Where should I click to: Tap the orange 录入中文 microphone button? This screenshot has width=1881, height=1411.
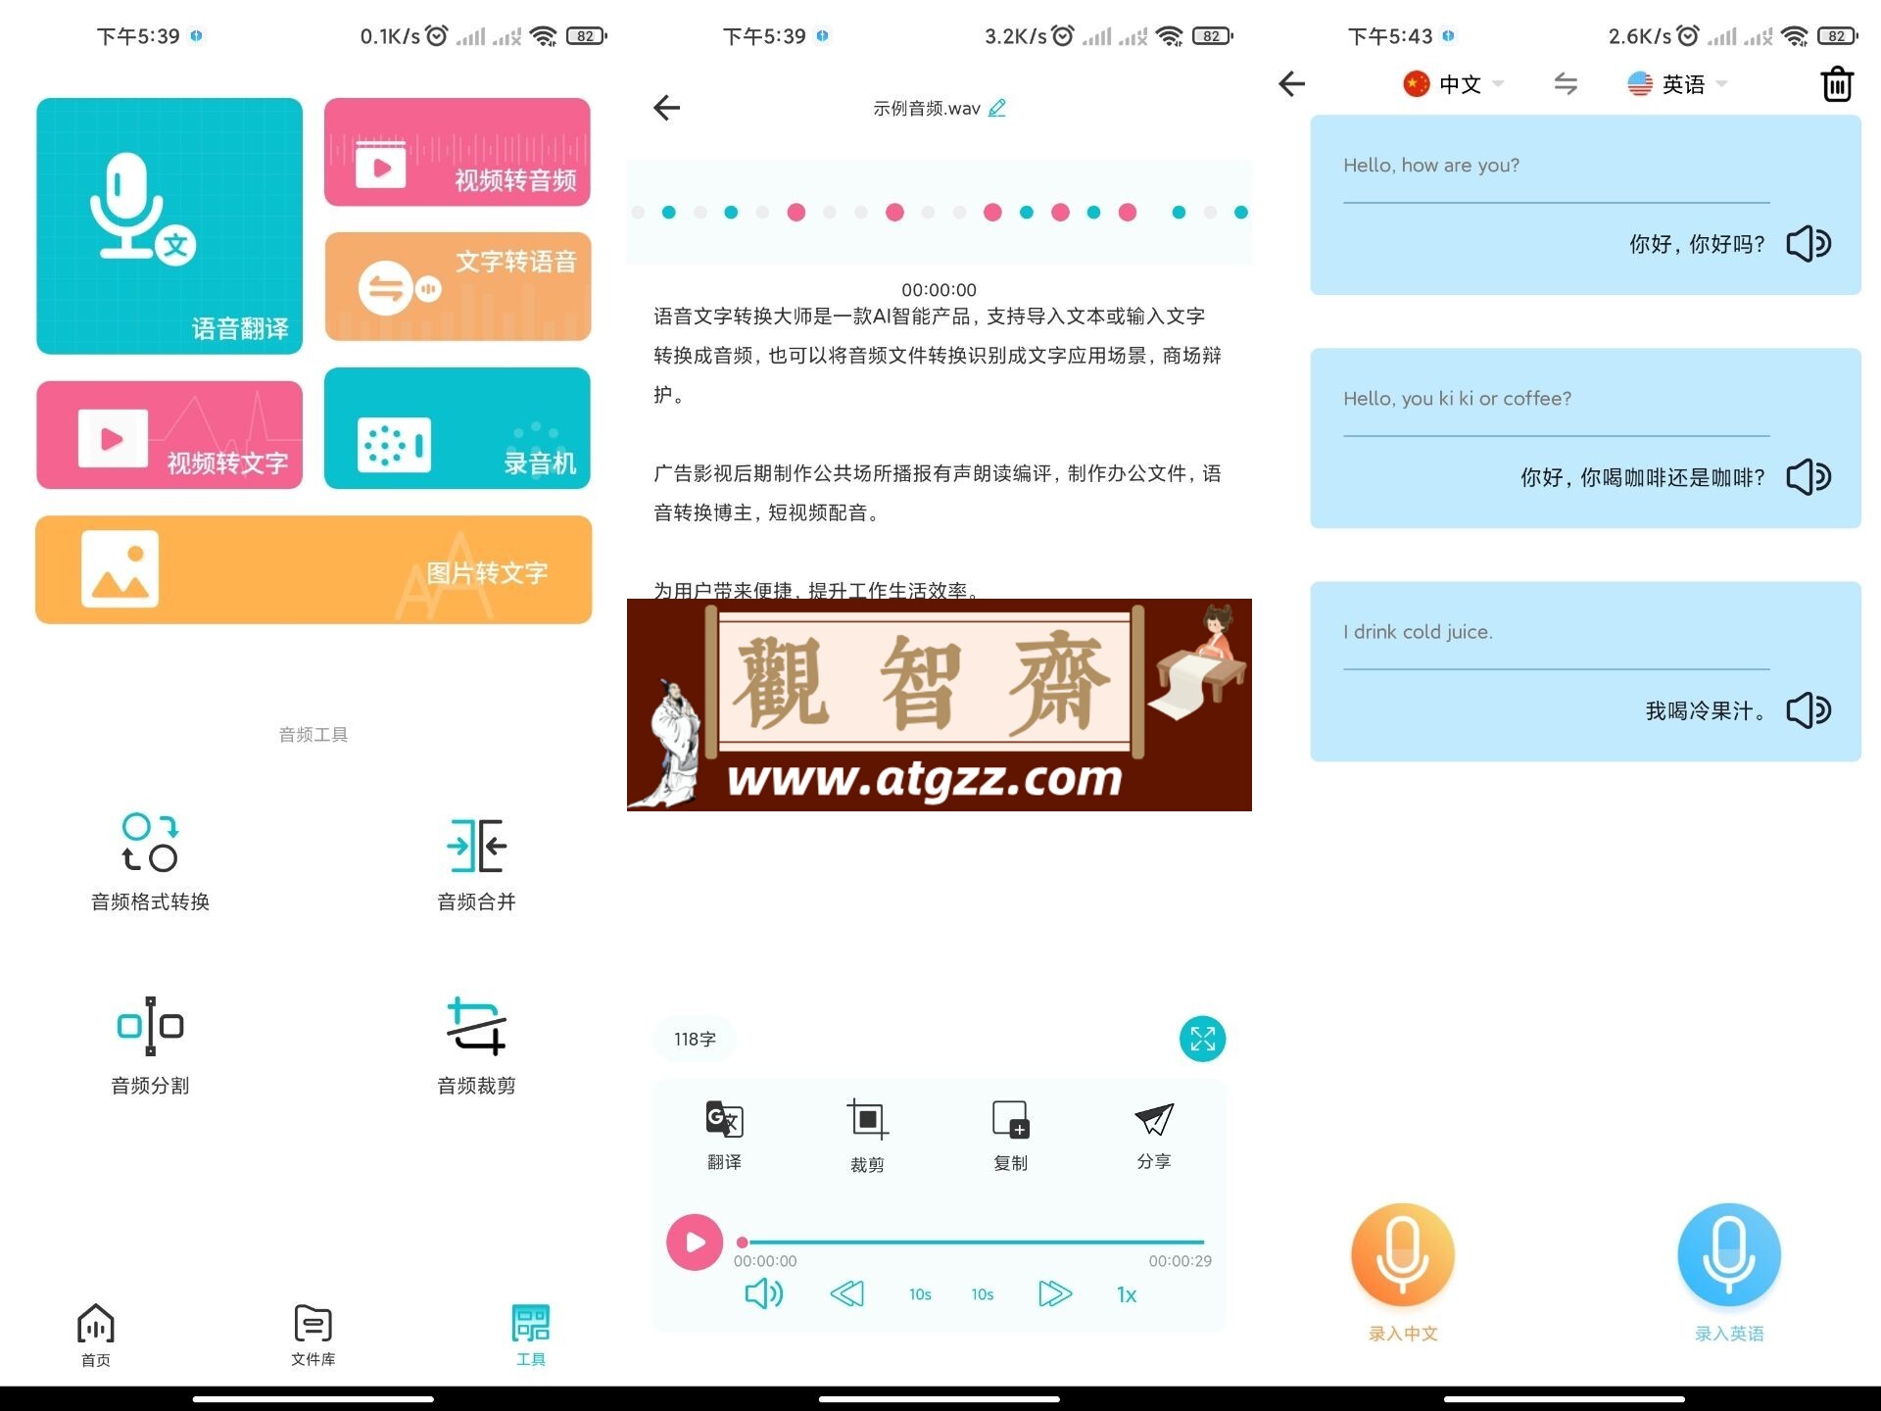(x=1403, y=1255)
